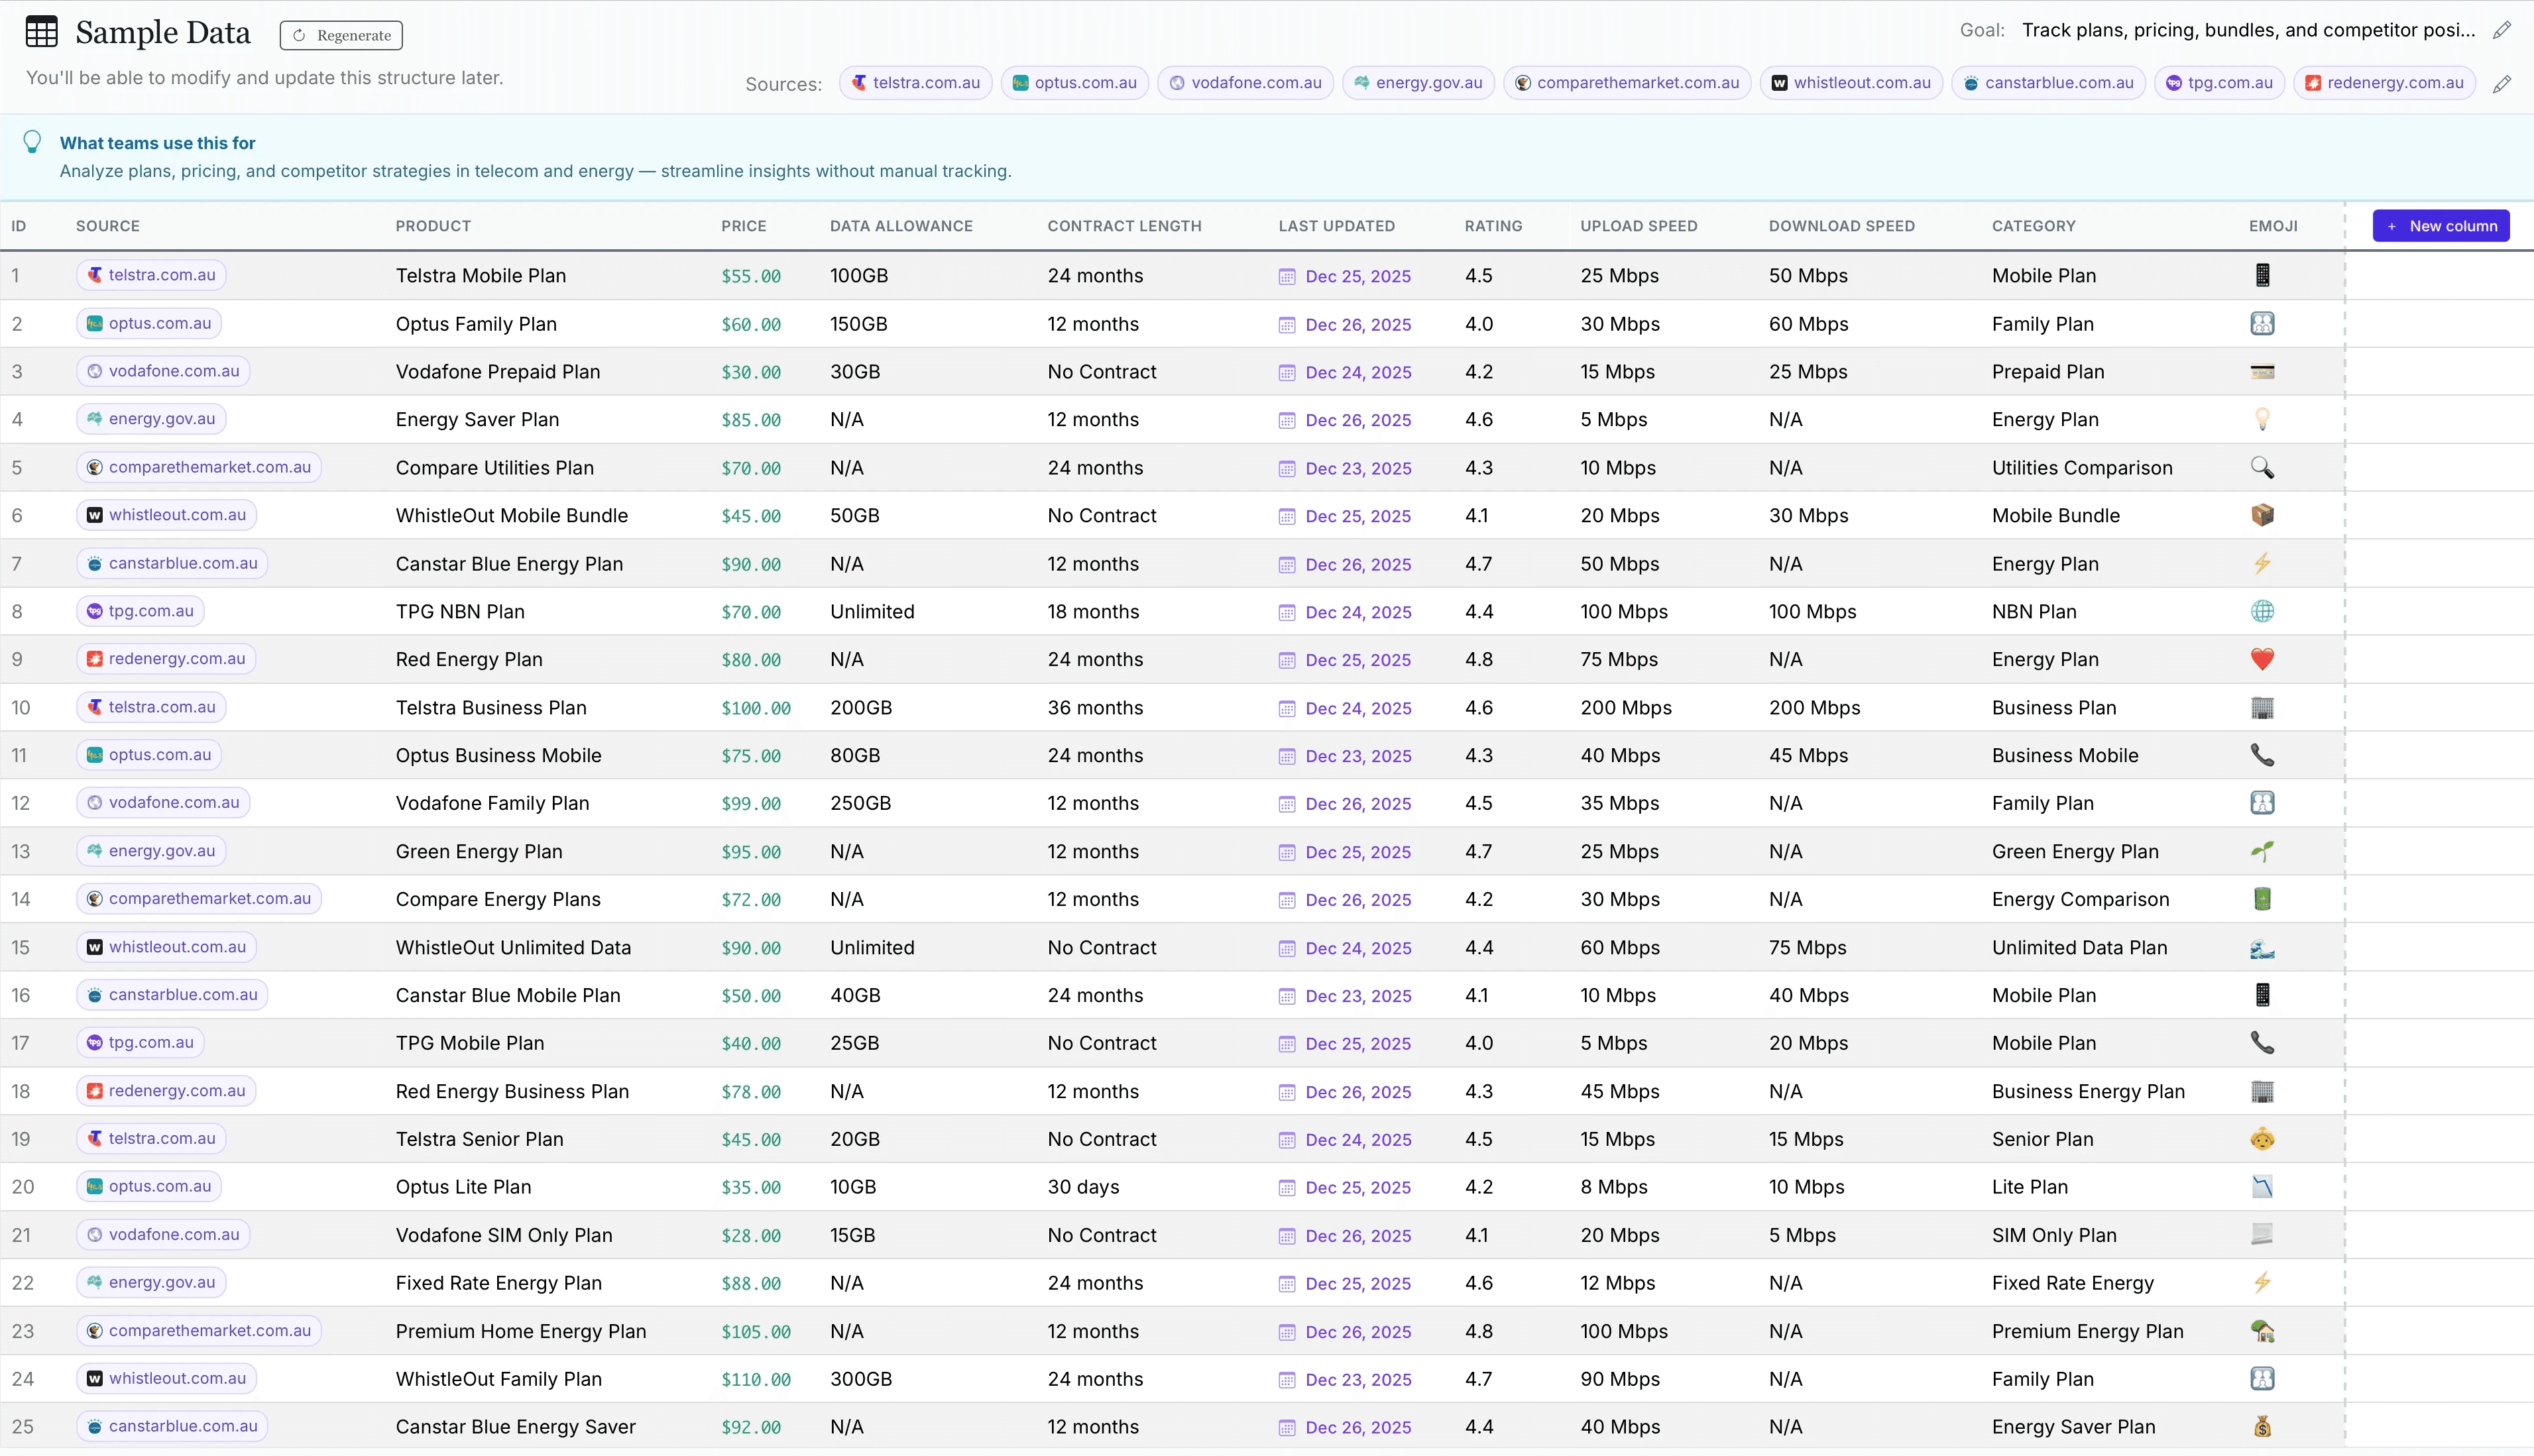
Task: Click the pencil icon beside Goal text
Action: 2501,30
